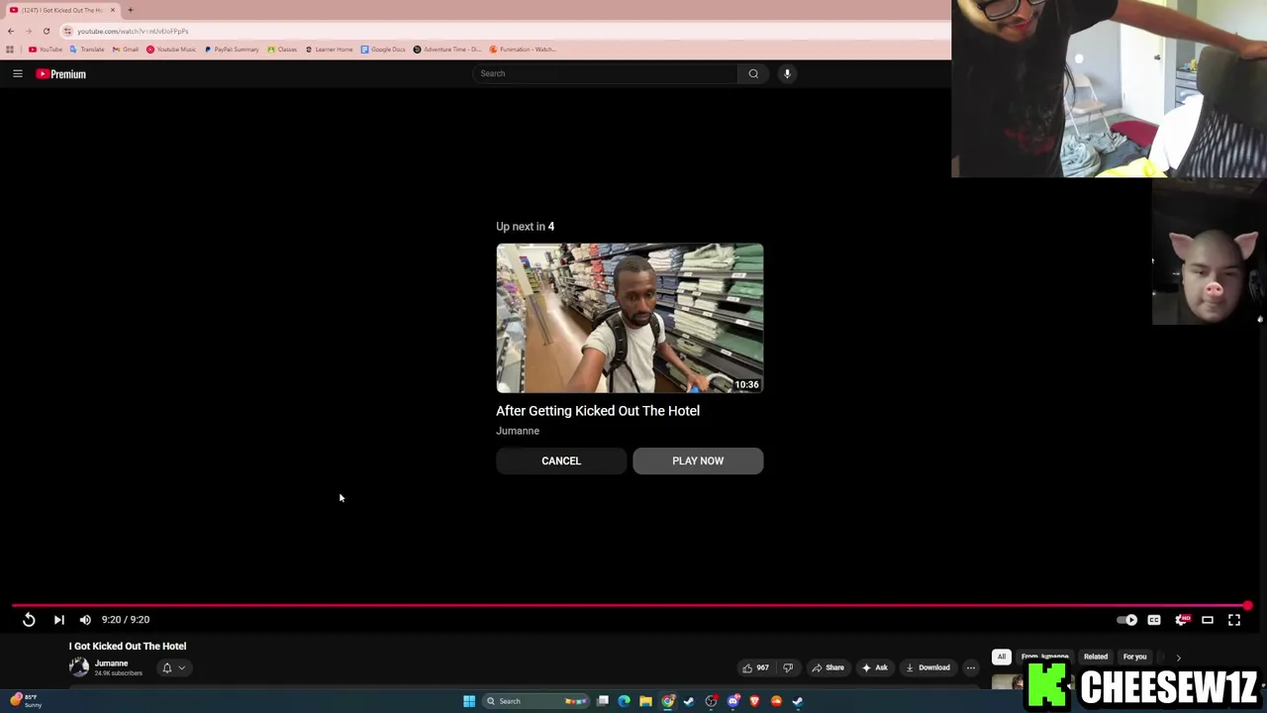Open the Classes bookmark
Viewport: 1267px width, 713px height.
pyautogui.click(x=282, y=50)
